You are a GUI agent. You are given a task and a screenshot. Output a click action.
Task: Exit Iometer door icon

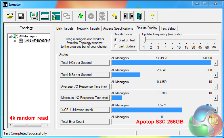point(139,16)
